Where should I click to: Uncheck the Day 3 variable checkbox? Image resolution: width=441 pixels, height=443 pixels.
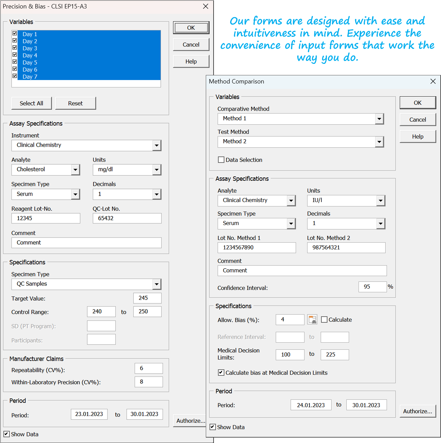click(15, 48)
